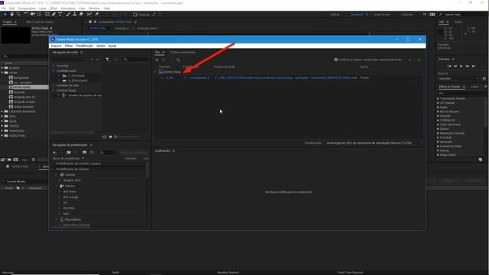
Task: Click the preset browser vertical scrollbar
Action: pos(147,170)
